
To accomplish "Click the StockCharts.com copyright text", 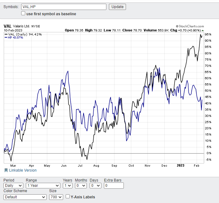I will (x=190, y=26).
